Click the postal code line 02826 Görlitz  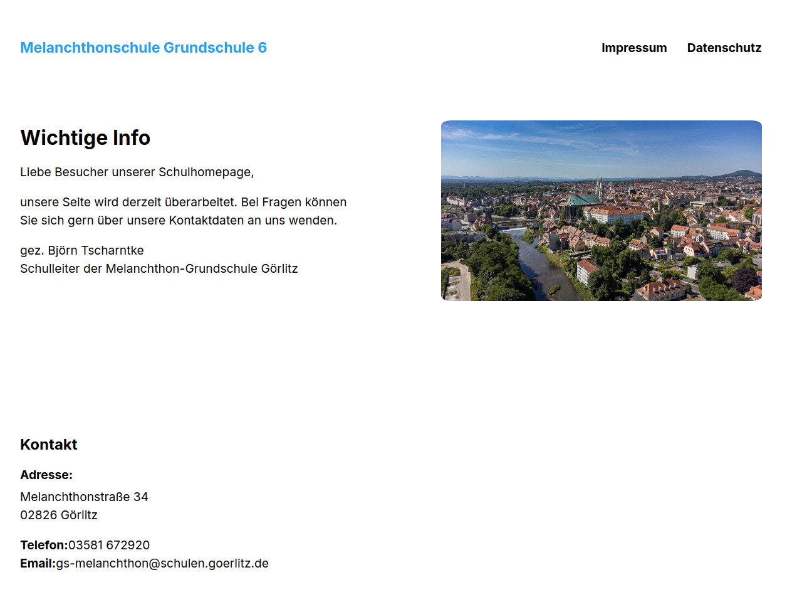[x=59, y=515]
